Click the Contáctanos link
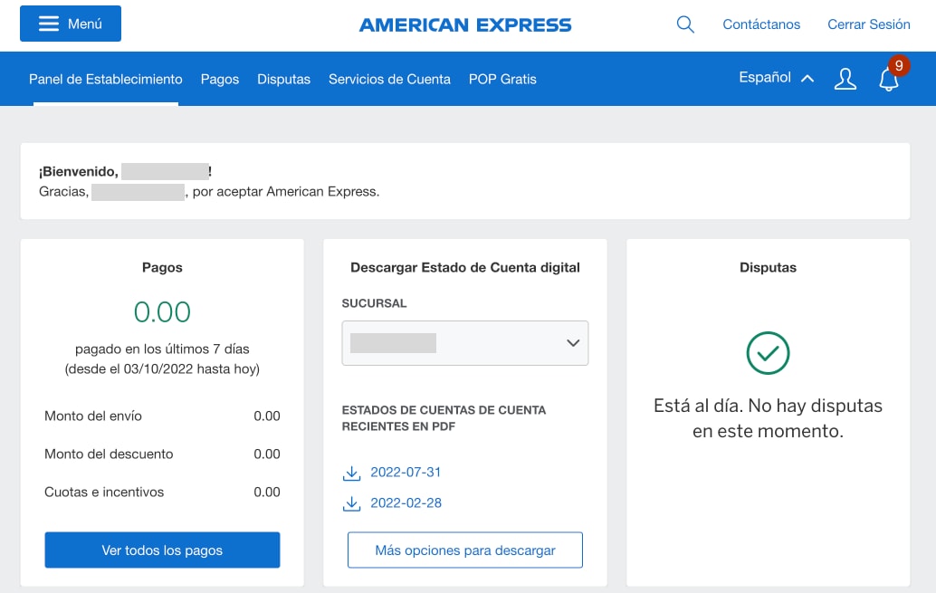The image size is (936, 593). click(761, 24)
